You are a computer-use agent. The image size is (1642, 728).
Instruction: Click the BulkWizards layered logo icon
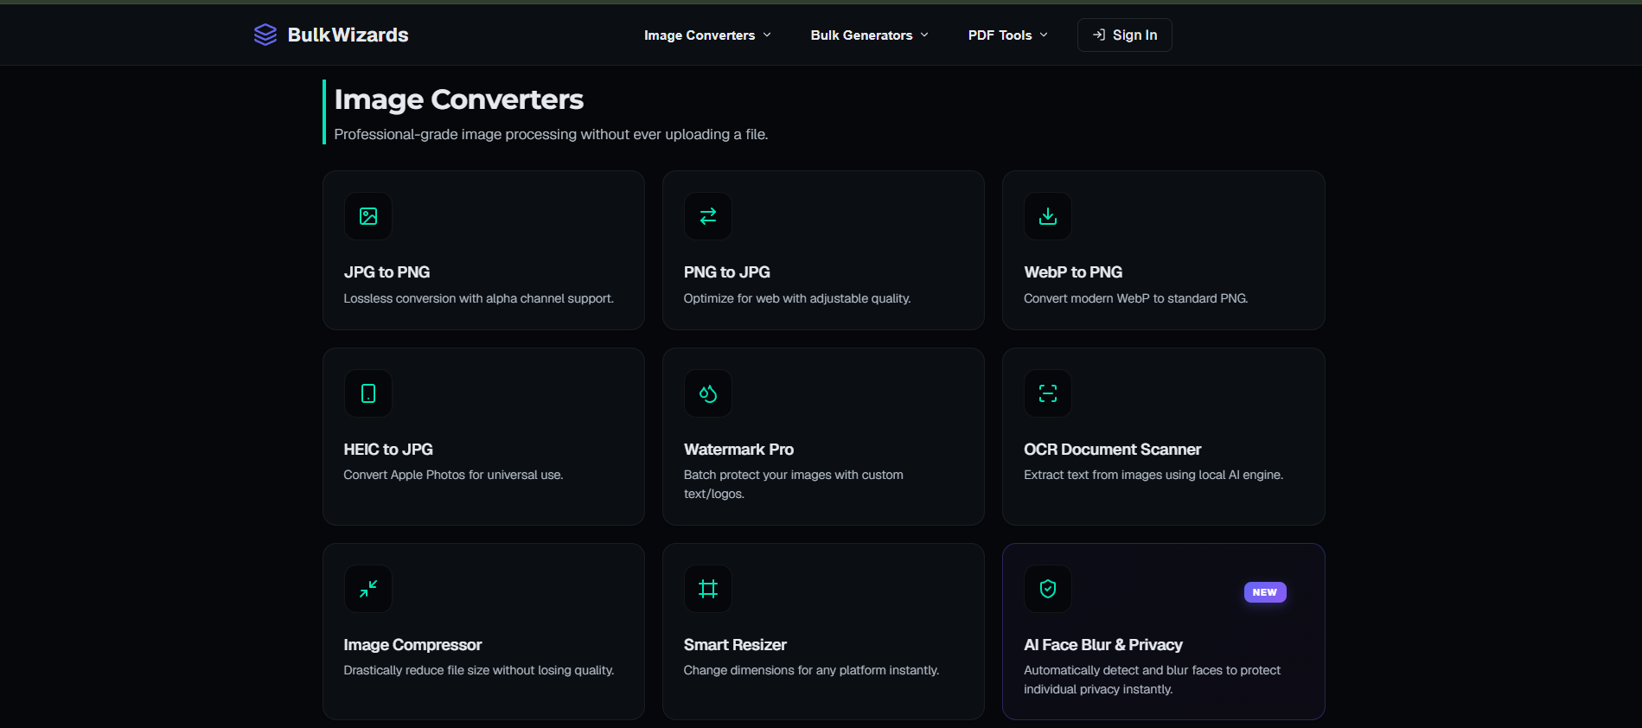click(265, 35)
